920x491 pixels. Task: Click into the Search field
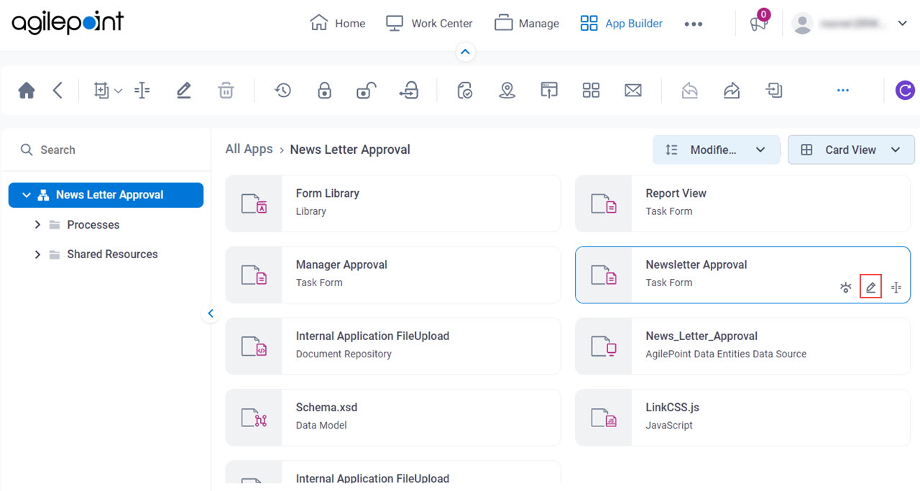(106, 150)
